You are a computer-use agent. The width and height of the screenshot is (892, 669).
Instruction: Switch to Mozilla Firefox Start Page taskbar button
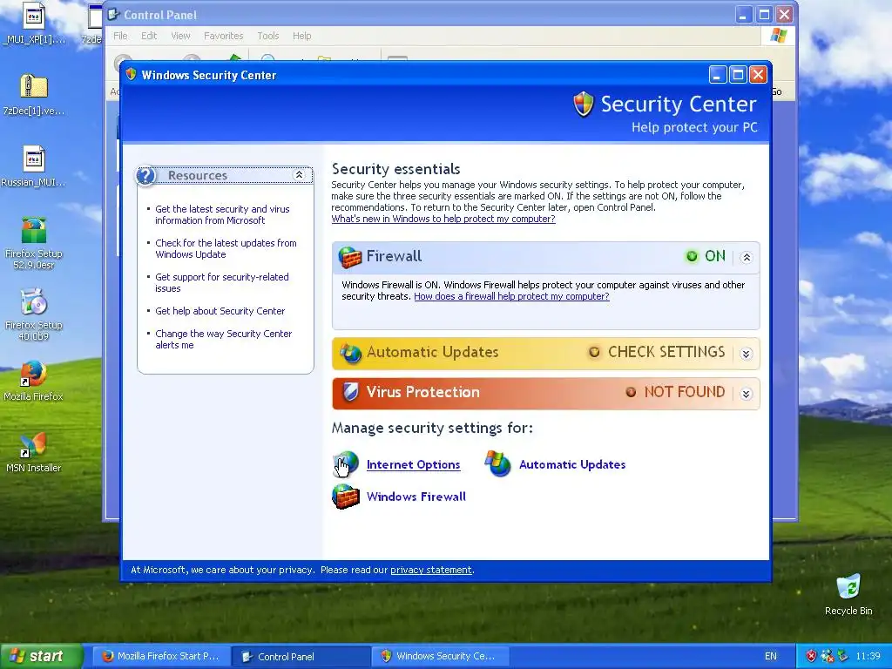coord(161,656)
